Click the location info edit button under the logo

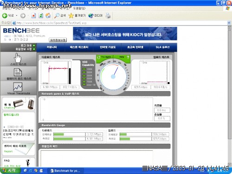[58, 40]
